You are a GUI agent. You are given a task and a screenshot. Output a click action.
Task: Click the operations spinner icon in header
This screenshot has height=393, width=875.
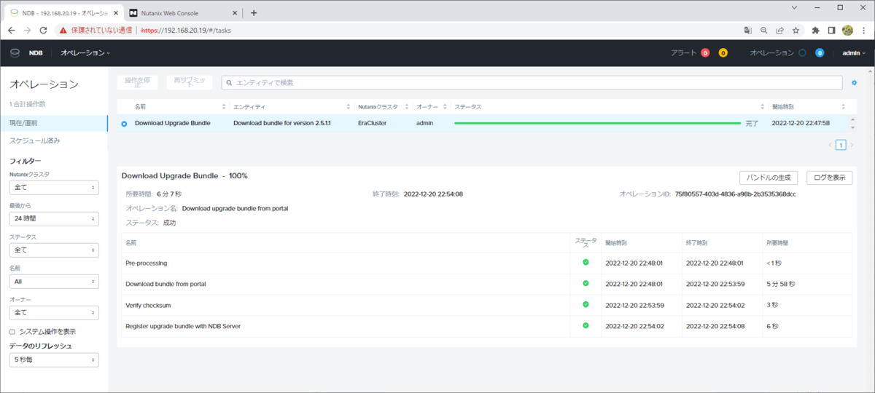(x=802, y=52)
